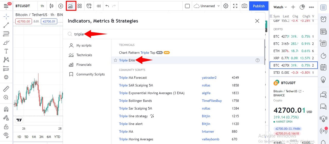This screenshot has width=329, height=144.
Task: Enter fullscreen mode
Action: point(235,6)
